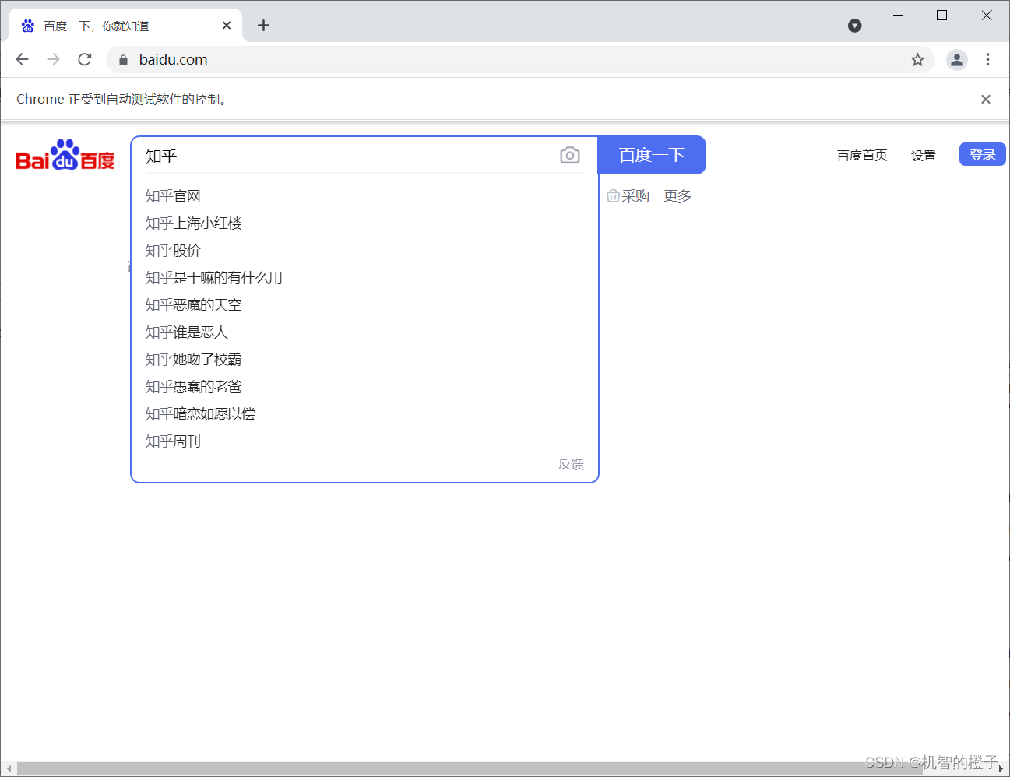Click the browser forward arrow
The image size is (1010, 777).
[53, 59]
